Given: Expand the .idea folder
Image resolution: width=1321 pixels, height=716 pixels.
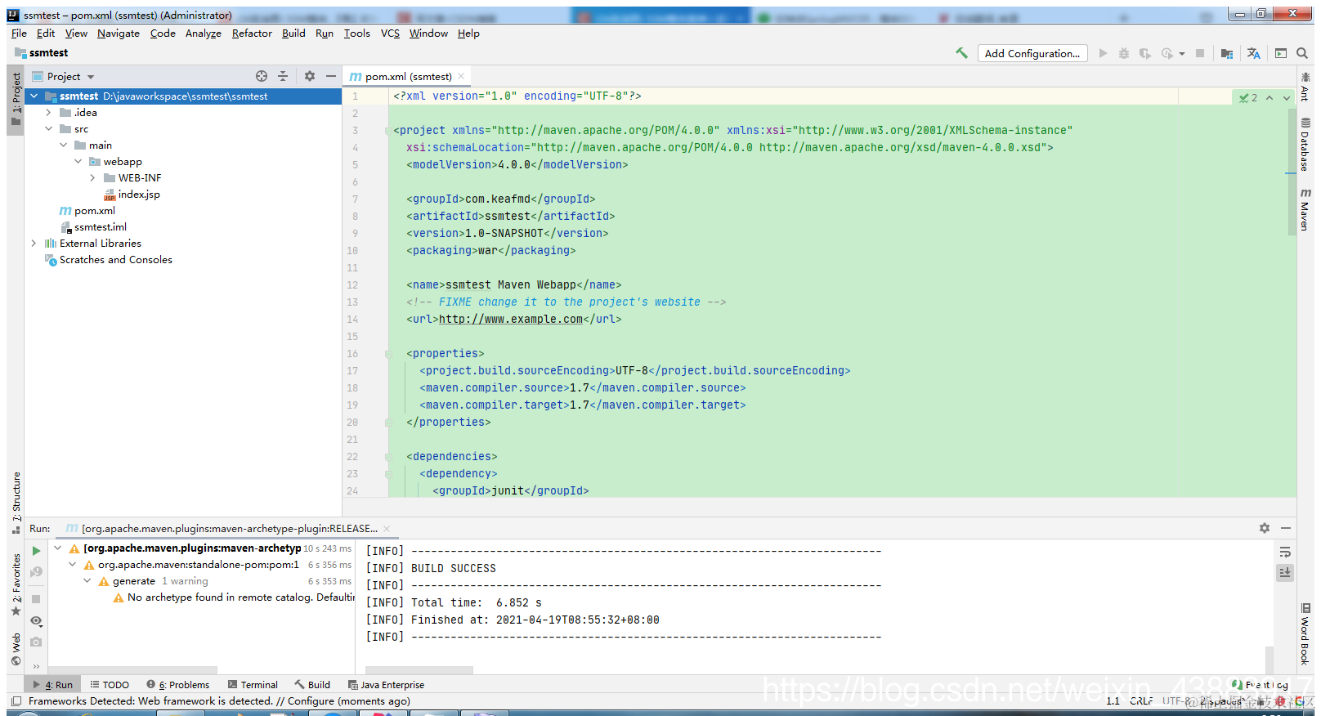Looking at the screenshot, I should [48, 113].
